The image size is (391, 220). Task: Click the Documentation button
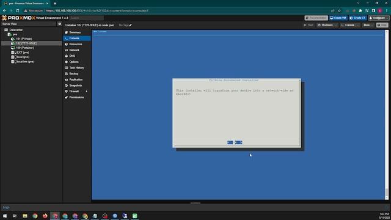[316, 18]
